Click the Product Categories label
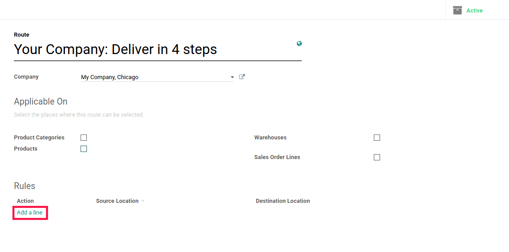Screen dimensions: 509x252 39,137
